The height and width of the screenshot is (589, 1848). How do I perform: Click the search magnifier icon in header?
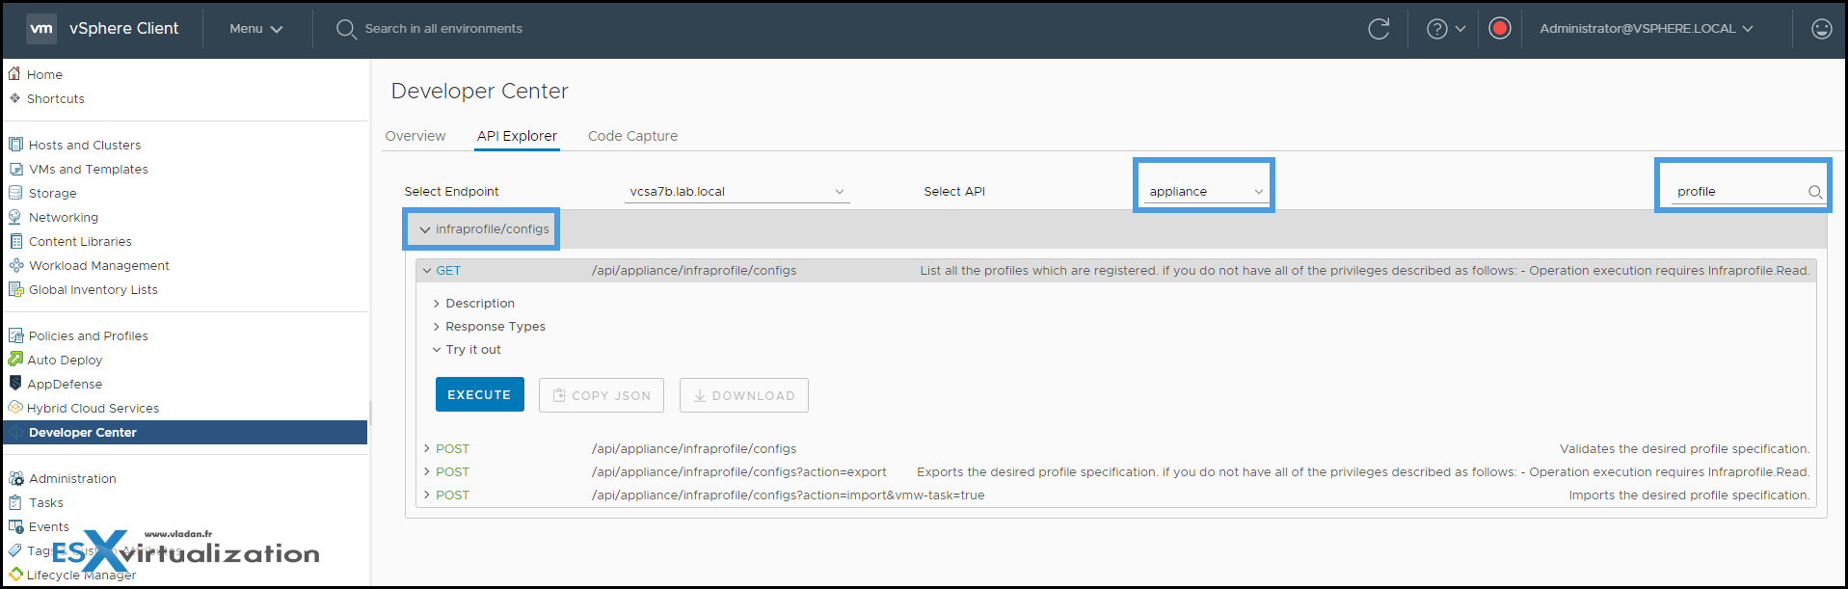345,29
